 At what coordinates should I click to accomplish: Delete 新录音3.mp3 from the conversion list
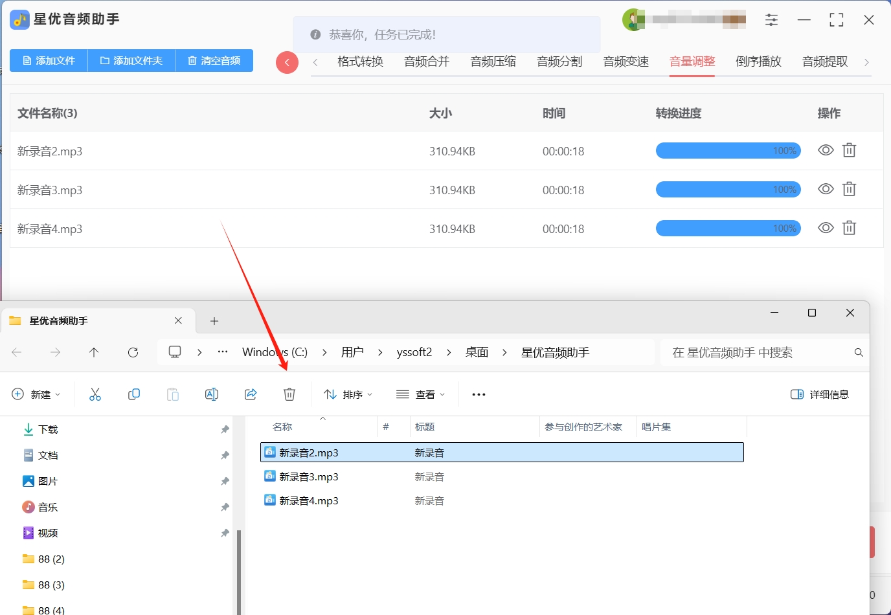849,189
